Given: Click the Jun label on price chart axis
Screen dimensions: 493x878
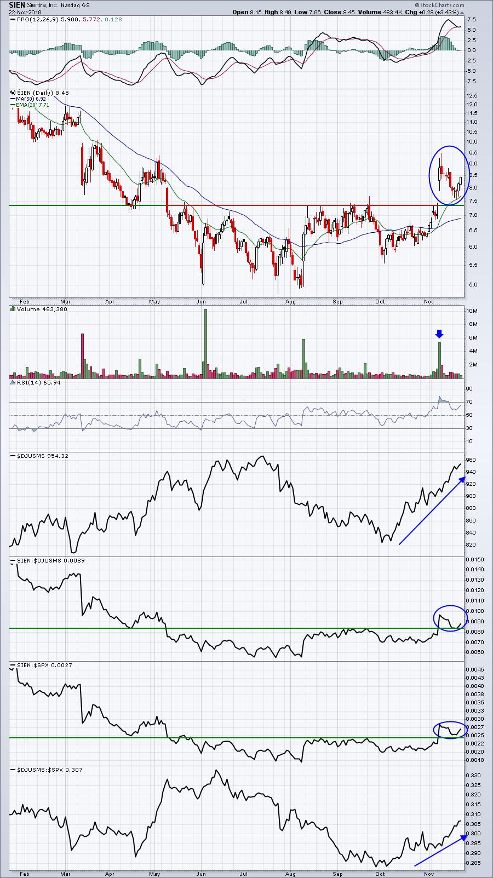Looking at the screenshot, I should [x=202, y=301].
